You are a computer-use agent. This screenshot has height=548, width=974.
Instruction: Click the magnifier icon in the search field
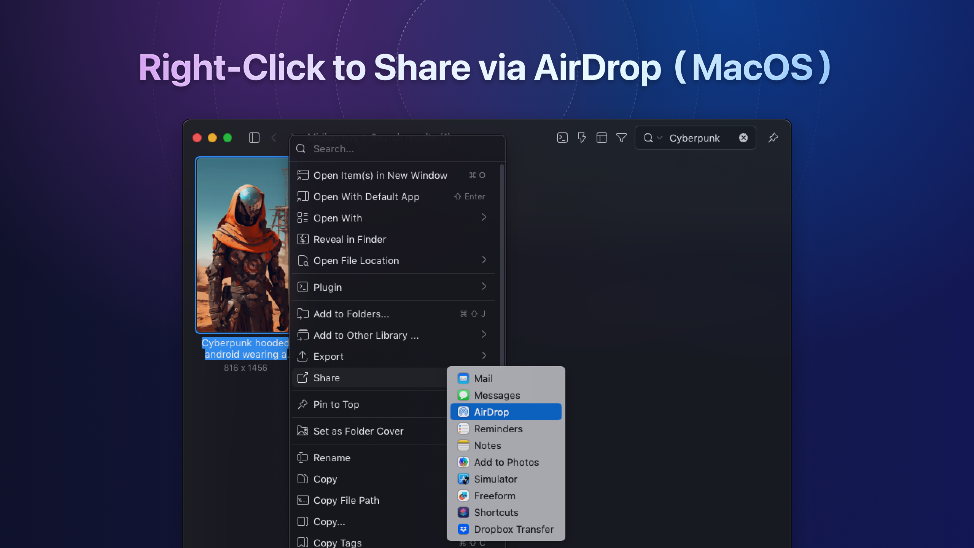(x=648, y=138)
